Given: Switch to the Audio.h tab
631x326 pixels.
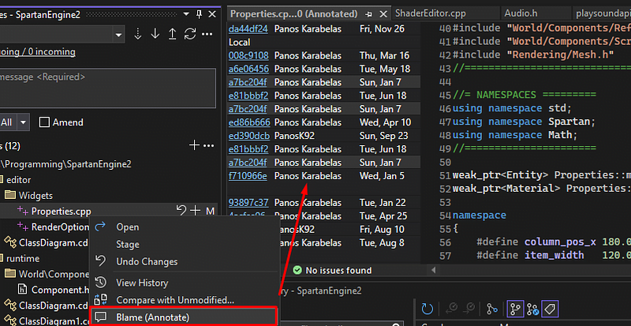Looking at the screenshot, I should pos(521,13).
